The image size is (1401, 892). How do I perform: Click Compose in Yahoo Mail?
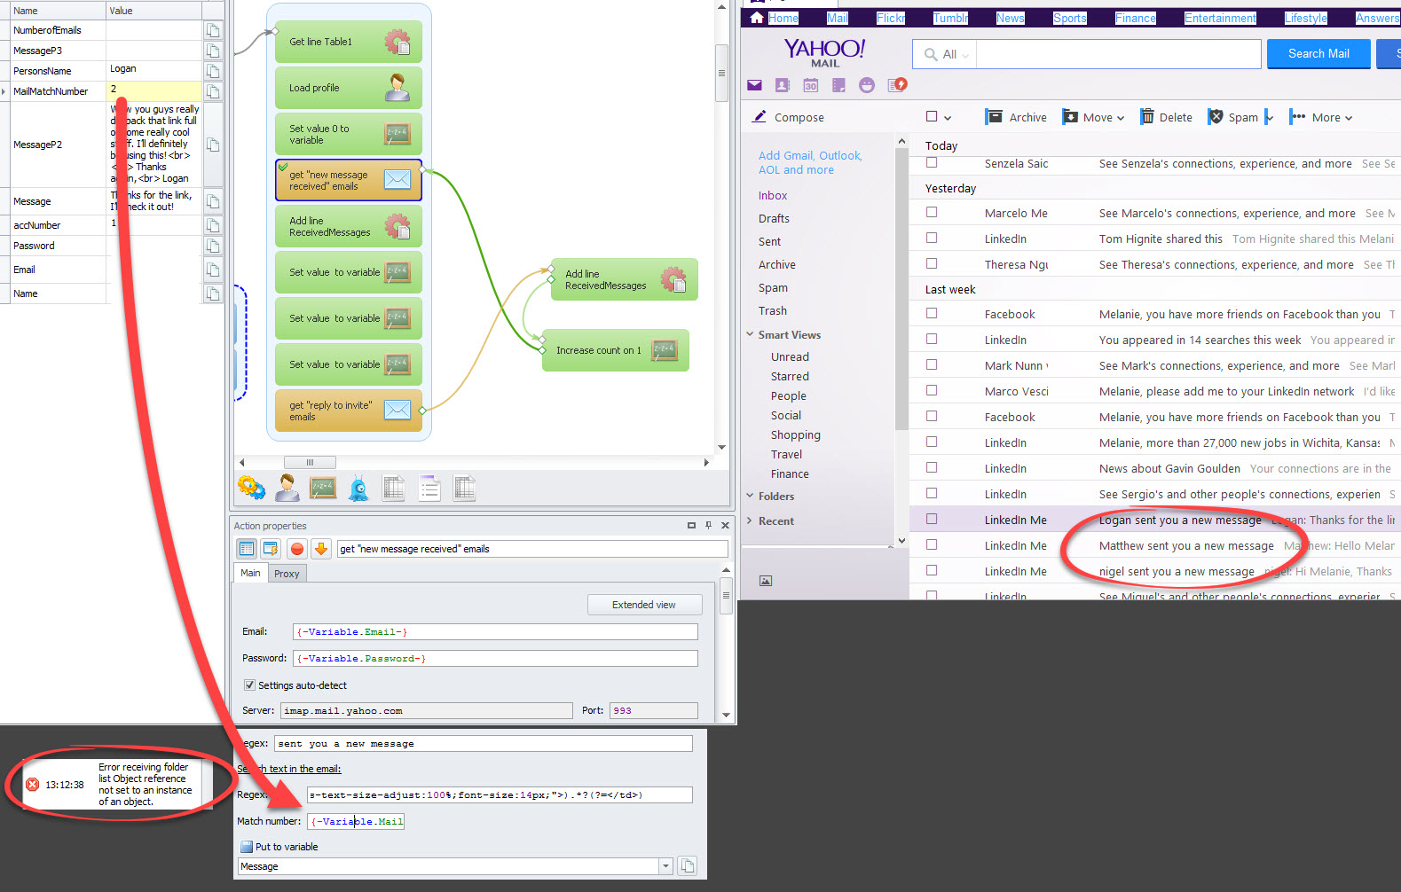tap(789, 117)
